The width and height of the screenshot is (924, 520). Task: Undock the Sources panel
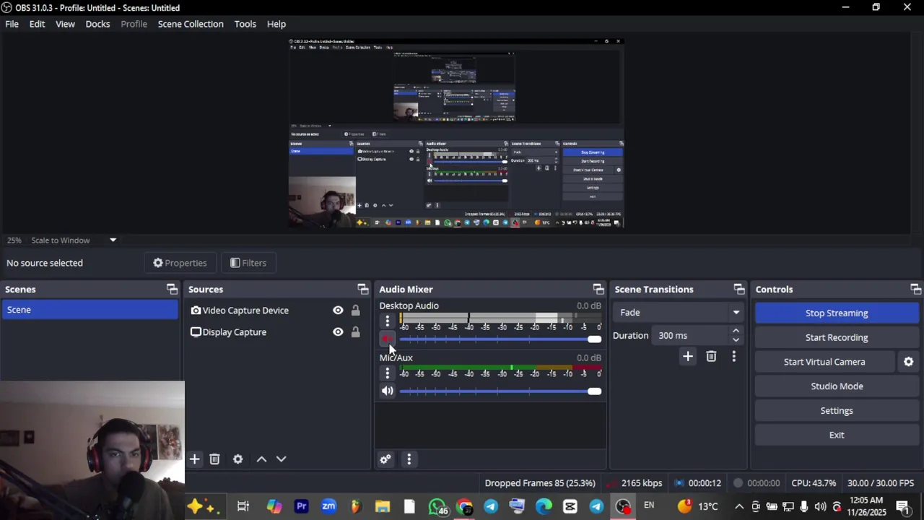pyautogui.click(x=362, y=290)
